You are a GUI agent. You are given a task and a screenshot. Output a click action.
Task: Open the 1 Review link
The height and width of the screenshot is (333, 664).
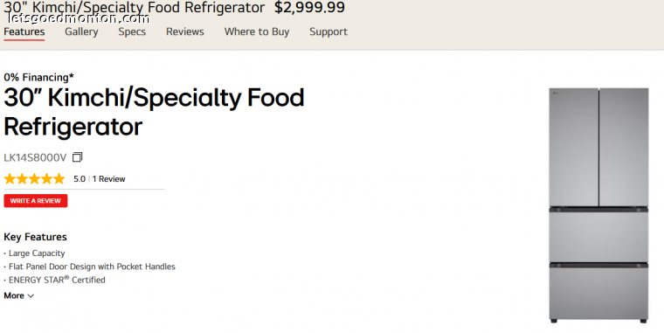pos(109,179)
